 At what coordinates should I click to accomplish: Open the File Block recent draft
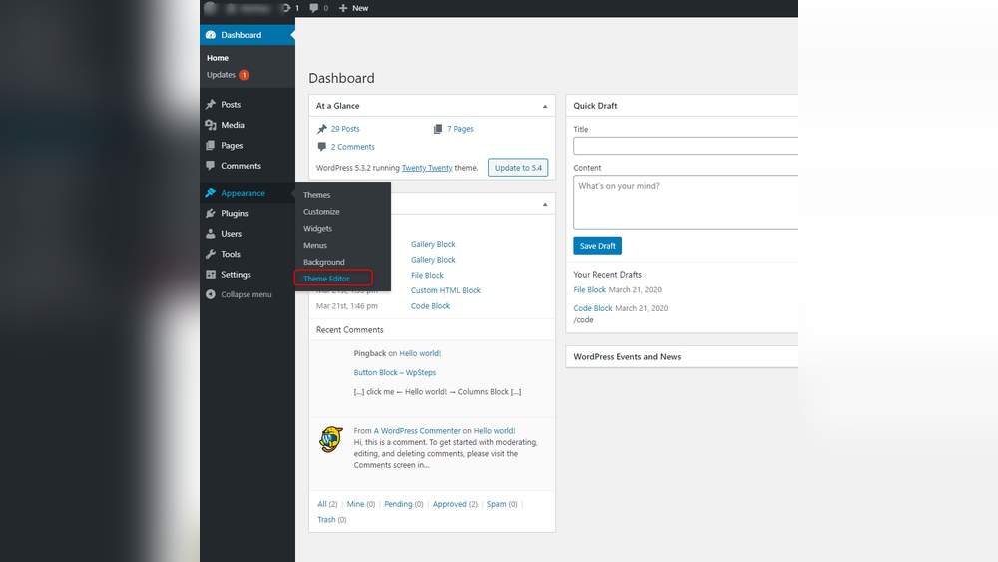590,290
